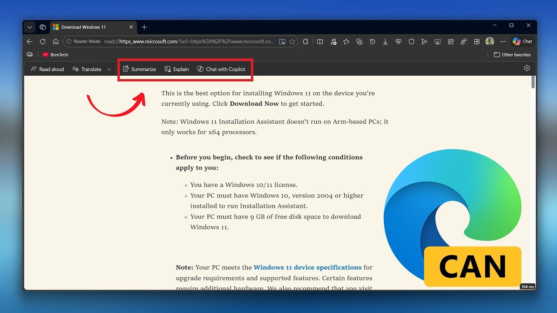557x313 pixels.
Task: Start Screenshot capture tool
Action: pyautogui.click(x=437, y=42)
